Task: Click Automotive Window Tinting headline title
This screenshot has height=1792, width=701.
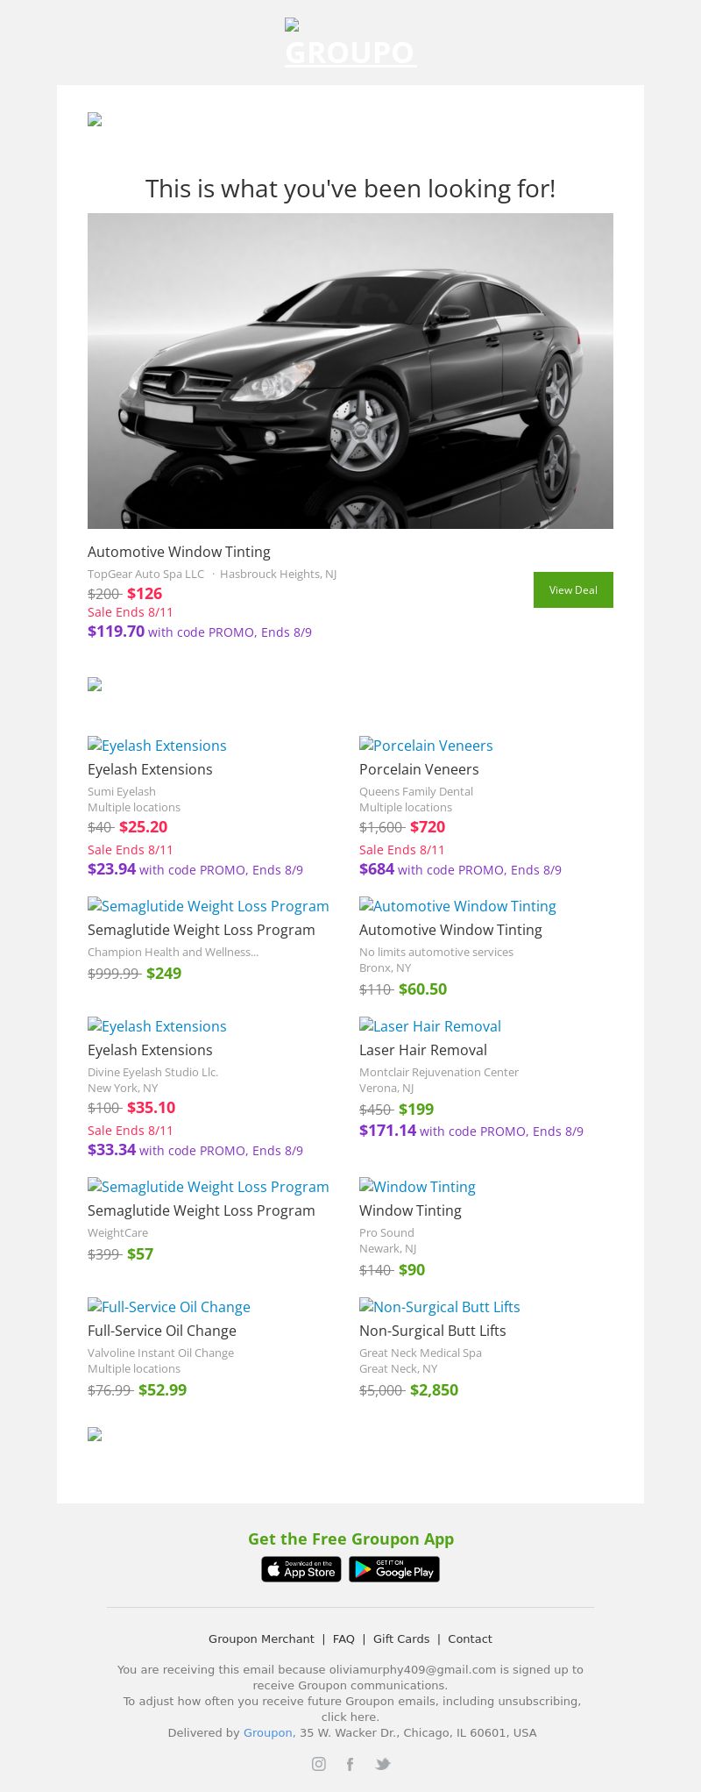Action: 179,552
